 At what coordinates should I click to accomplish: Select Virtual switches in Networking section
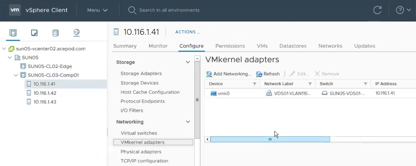(x=139, y=133)
